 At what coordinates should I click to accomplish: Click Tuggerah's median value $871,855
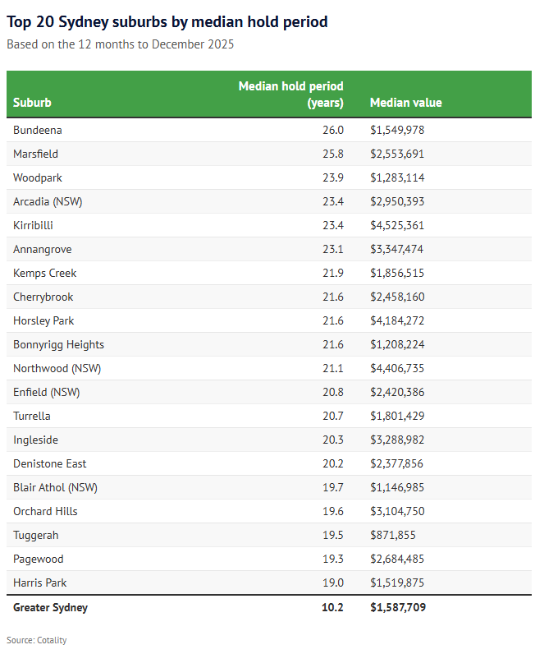tap(392, 535)
